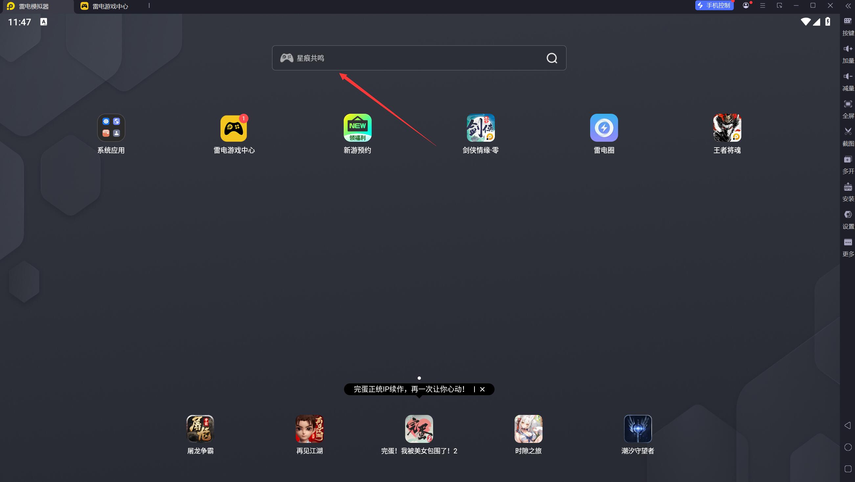Collapse the right sidebar with double chevron

coord(848,6)
